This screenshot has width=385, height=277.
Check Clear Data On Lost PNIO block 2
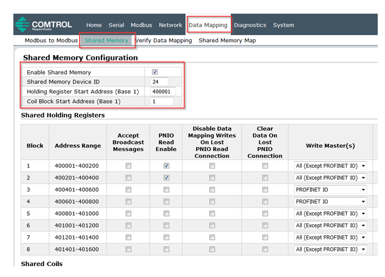pos(265,178)
